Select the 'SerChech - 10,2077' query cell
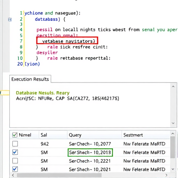This screenshot has width=178, height=178. pos(90,144)
